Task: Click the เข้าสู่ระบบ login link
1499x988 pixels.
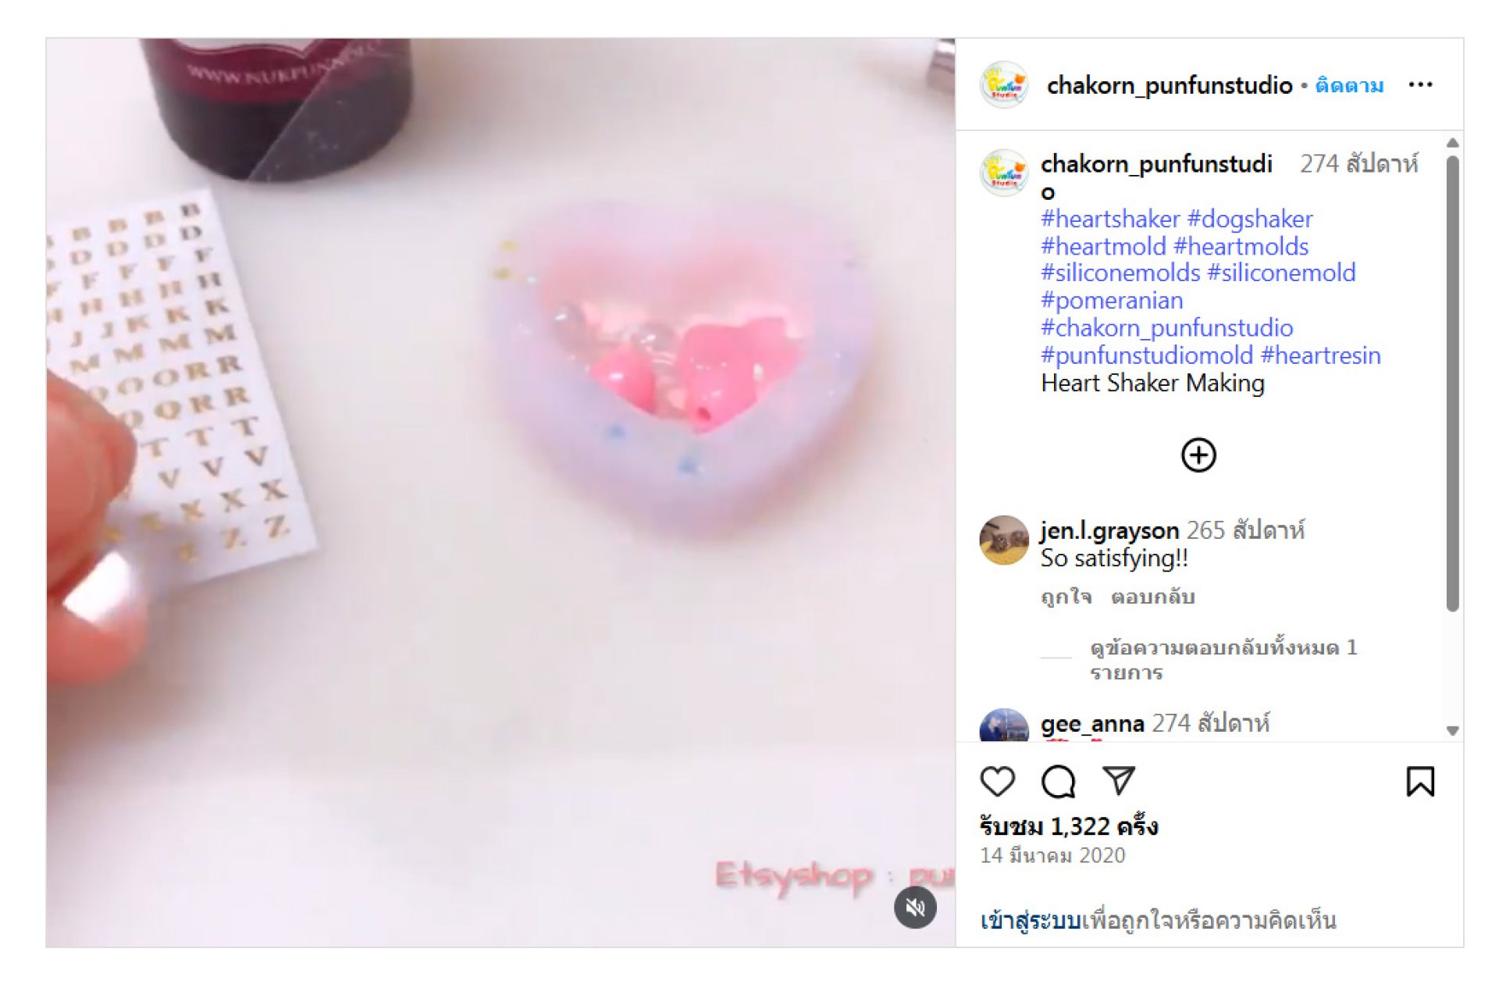Action: click(1031, 921)
